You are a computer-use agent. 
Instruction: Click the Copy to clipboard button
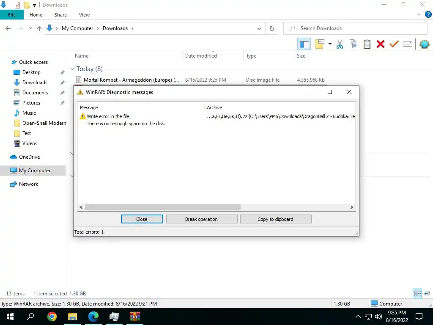276,219
